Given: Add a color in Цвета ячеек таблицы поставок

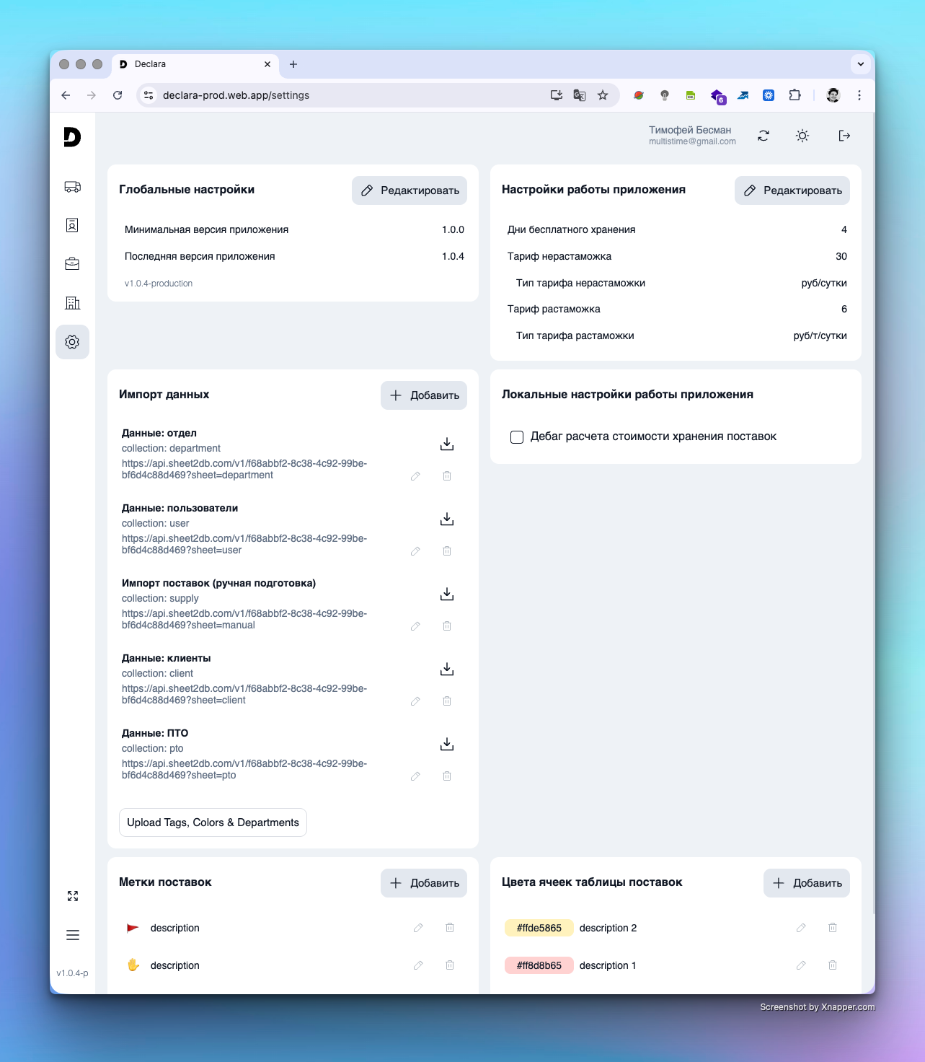Looking at the screenshot, I should 807,883.
